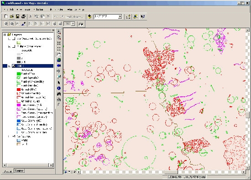Click the beige Land swatch
251x180 pixels.
click(19, 144)
